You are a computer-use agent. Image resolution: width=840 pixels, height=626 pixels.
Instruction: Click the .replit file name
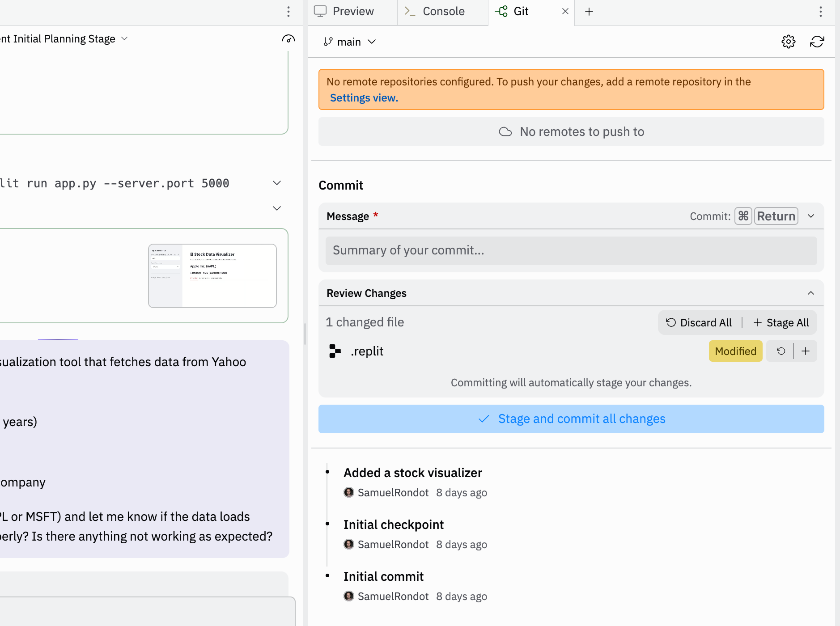pyautogui.click(x=367, y=351)
